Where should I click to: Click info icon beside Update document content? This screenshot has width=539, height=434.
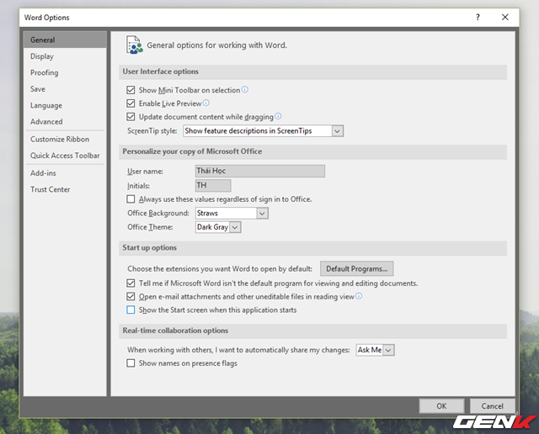tap(278, 116)
